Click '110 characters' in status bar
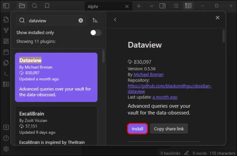237x156 pixels. coord(223,153)
